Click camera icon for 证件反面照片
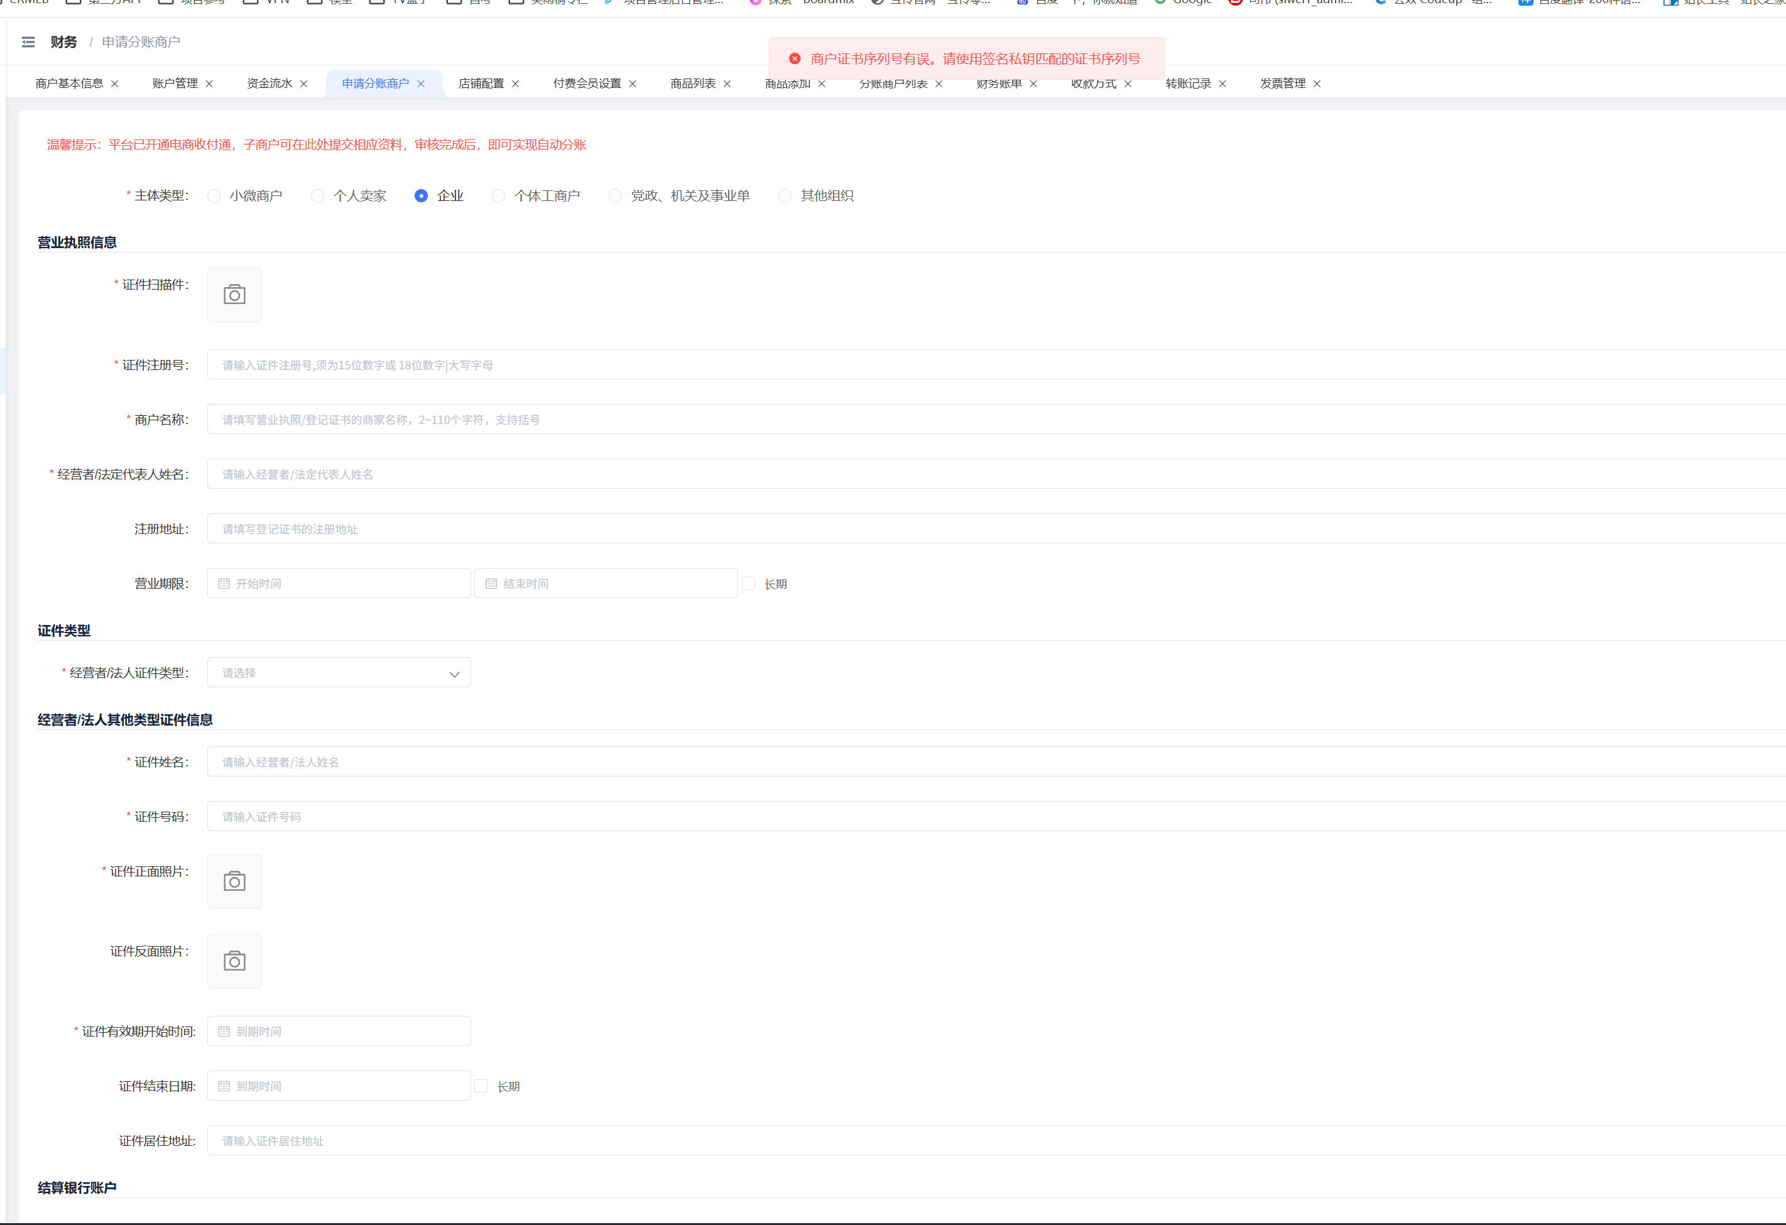This screenshot has height=1225, width=1786. [234, 961]
